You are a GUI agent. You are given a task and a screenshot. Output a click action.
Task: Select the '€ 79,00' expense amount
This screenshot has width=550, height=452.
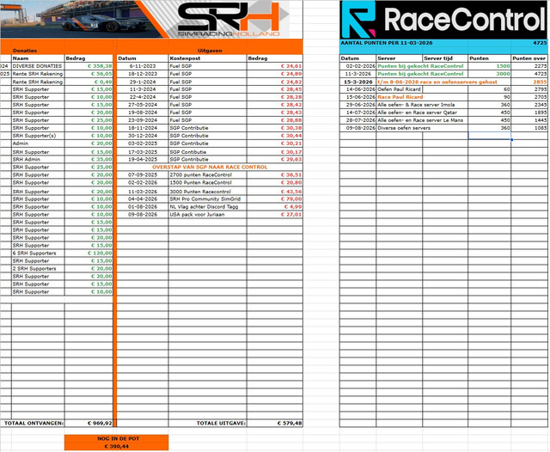(x=275, y=199)
